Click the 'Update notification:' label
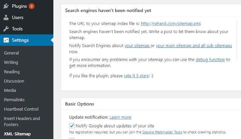Viewport: 241px width, 139px height. pos(89,117)
